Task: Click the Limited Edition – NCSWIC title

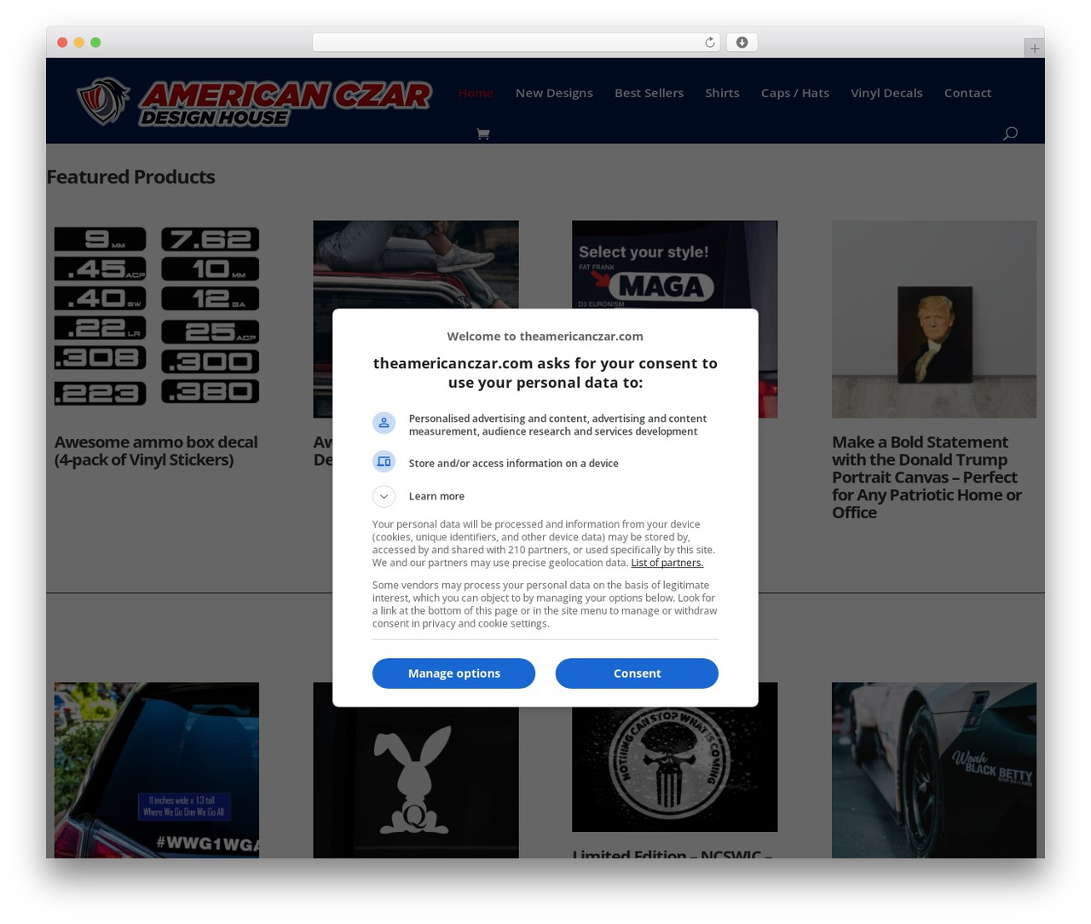Action: pyautogui.click(x=672, y=852)
